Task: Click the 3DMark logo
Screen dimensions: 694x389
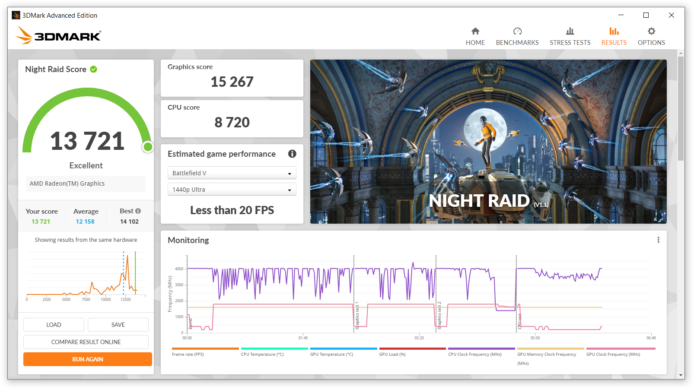Action: coord(58,35)
